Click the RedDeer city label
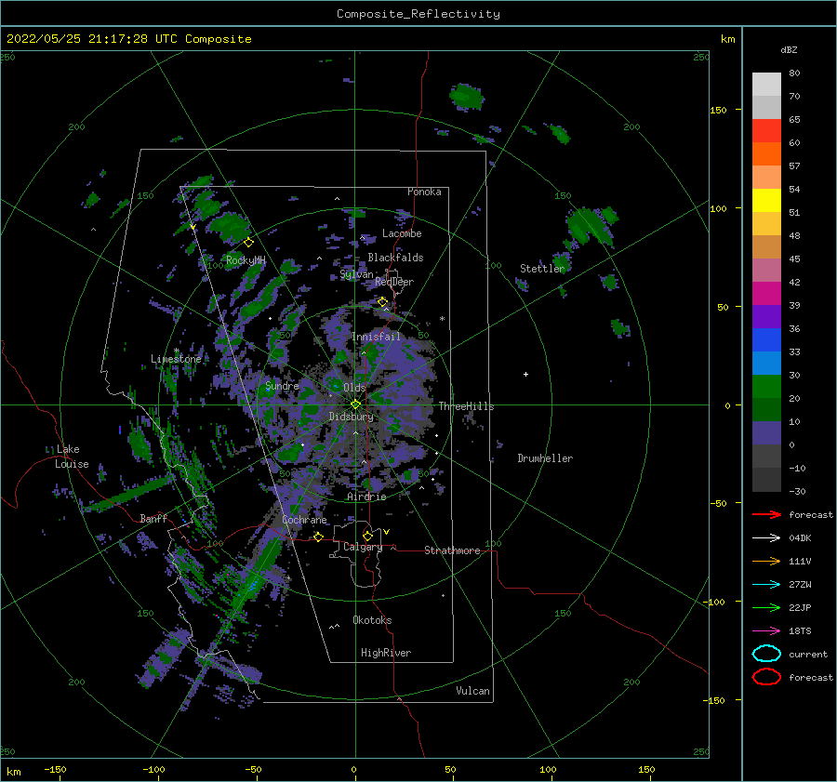 point(394,282)
